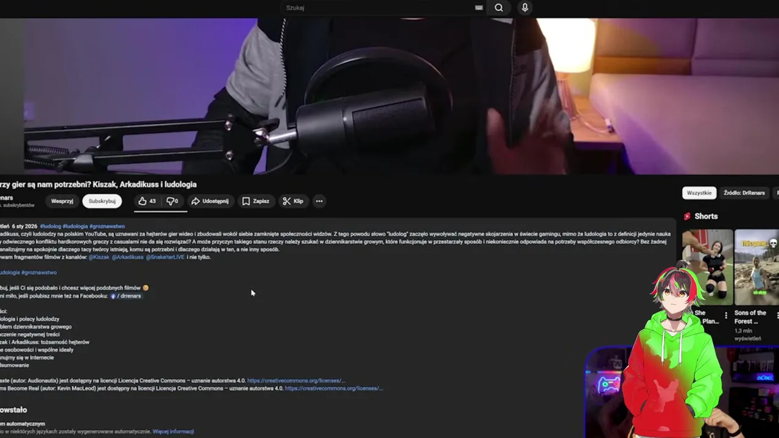779x438 pixels.
Task: Open options menu for first short
Action: 726,316
